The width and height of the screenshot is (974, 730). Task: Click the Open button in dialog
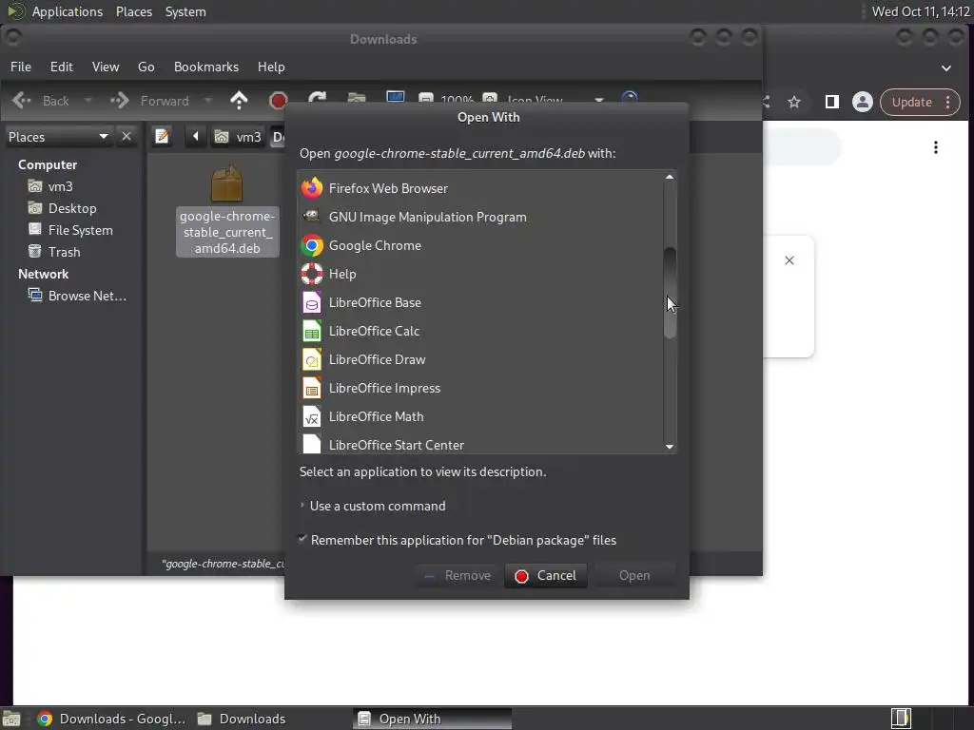pos(634,575)
